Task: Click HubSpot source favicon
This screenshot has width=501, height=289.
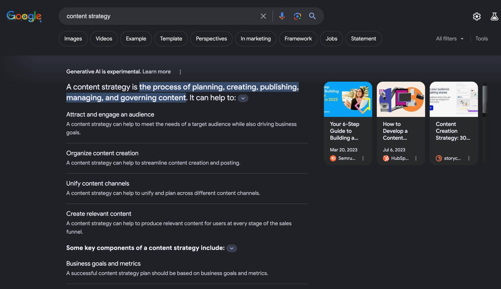Action: pyautogui.click(x=386, y=158)
